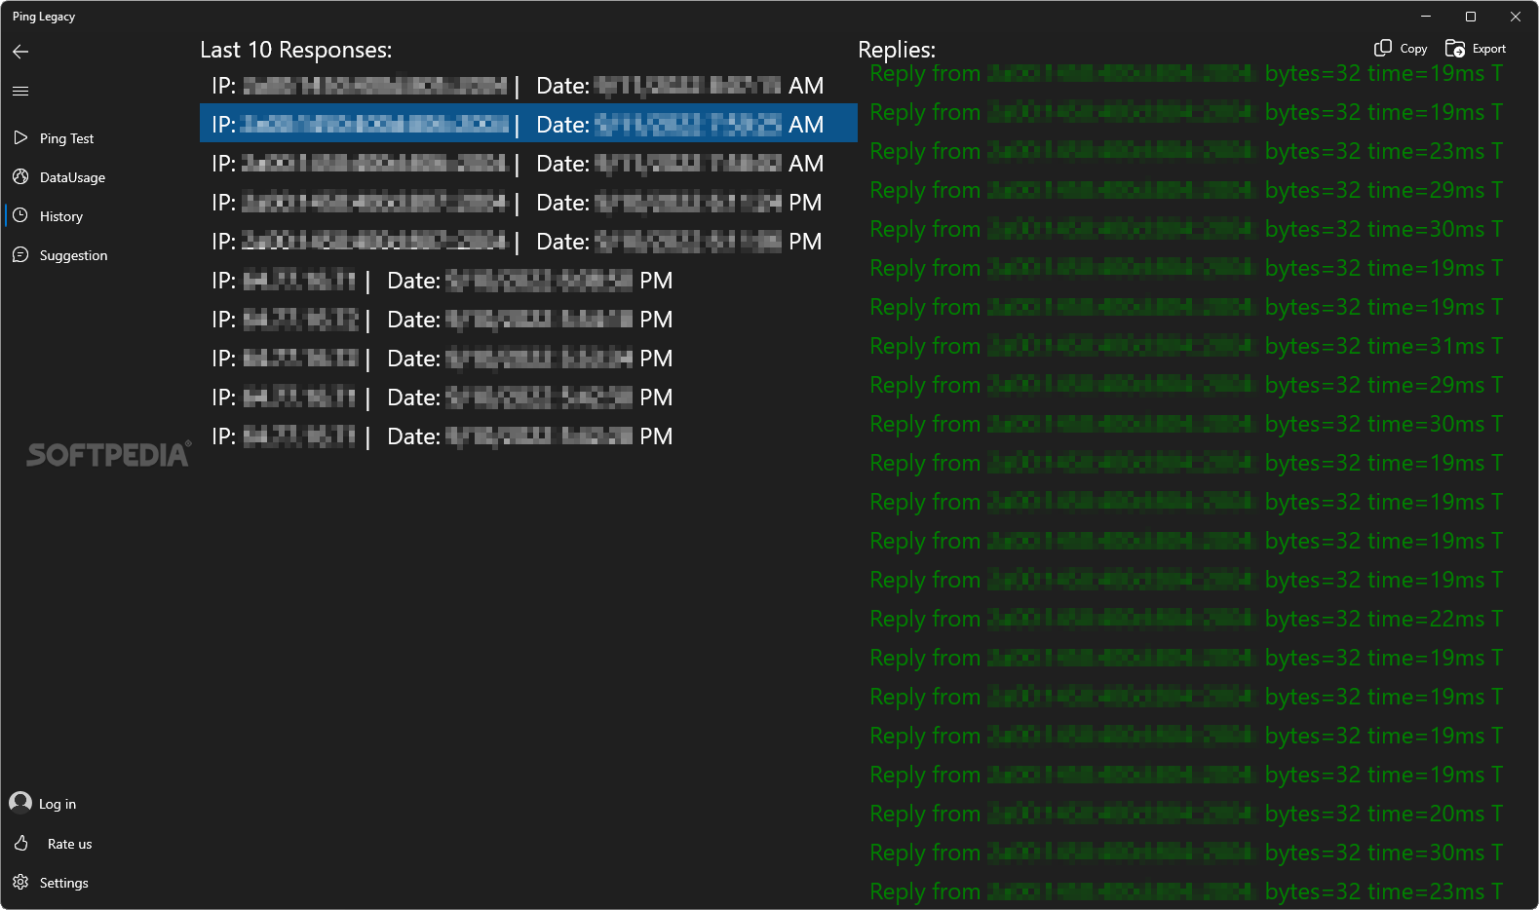The height and width of the screenshot is (910, 1539).
Task: Select the seventh response row ending PM
Action: pos(528,320)
